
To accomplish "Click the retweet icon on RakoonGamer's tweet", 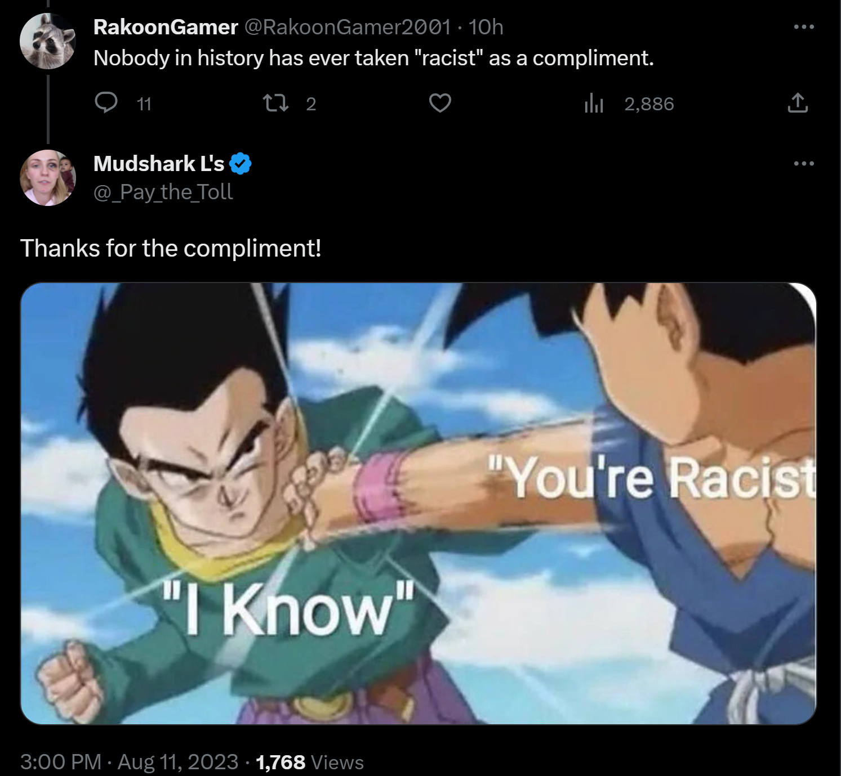I will [276, 103].
